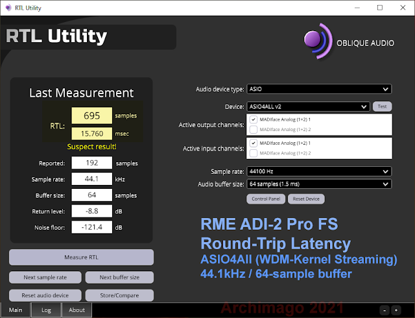Click the RTL samples value 695
415x318 pixels.
point(92,116)
